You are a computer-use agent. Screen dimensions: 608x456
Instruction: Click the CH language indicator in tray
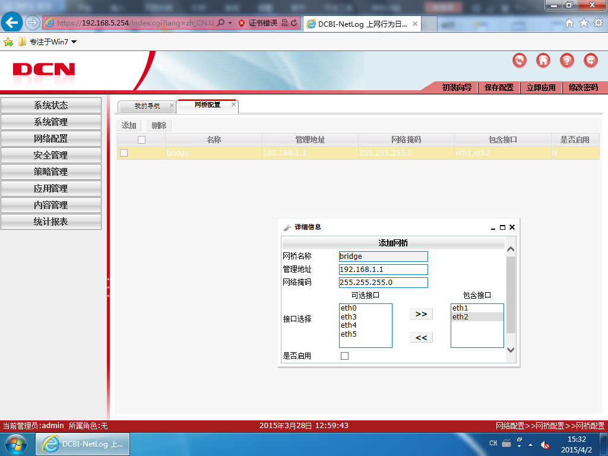point(493,443)
